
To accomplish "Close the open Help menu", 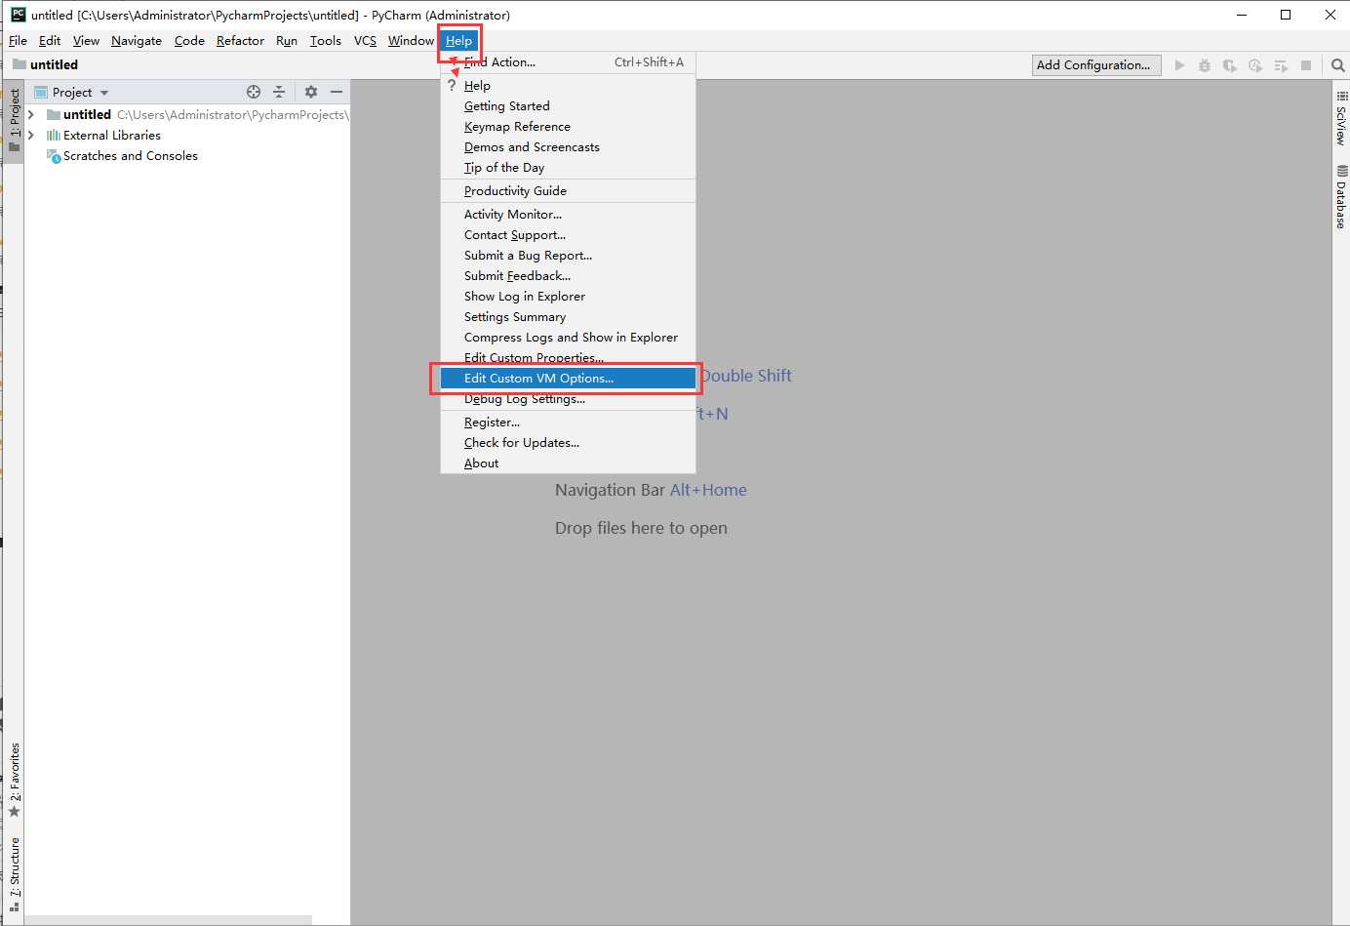I will 459,40.
